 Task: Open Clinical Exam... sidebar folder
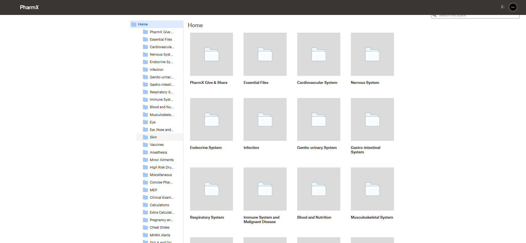coord(162,198)
